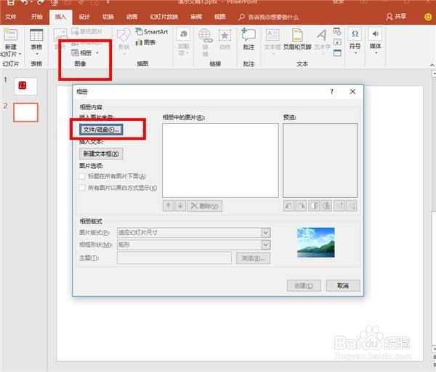Viewport: 436px width, 372px height.
Task: Open the Media (媒体) speaker icon
Action: [x=375, y=33]
